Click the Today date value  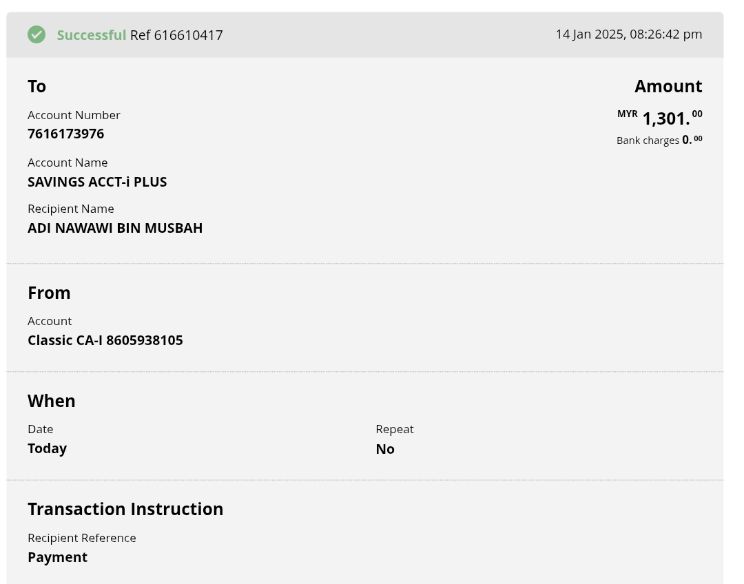(47, 448)
